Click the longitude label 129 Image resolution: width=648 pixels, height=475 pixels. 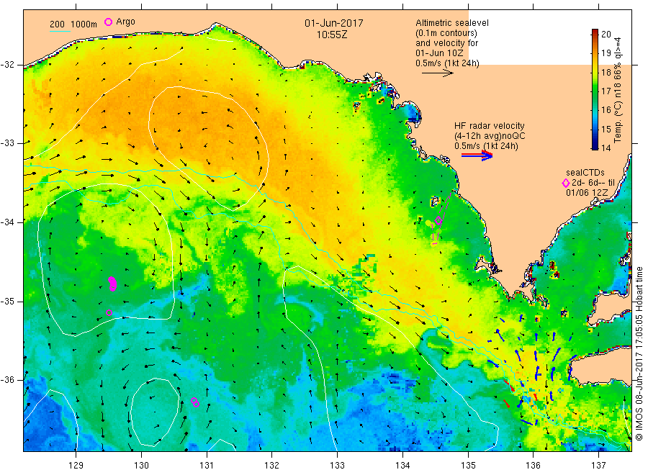click(76, 466)
